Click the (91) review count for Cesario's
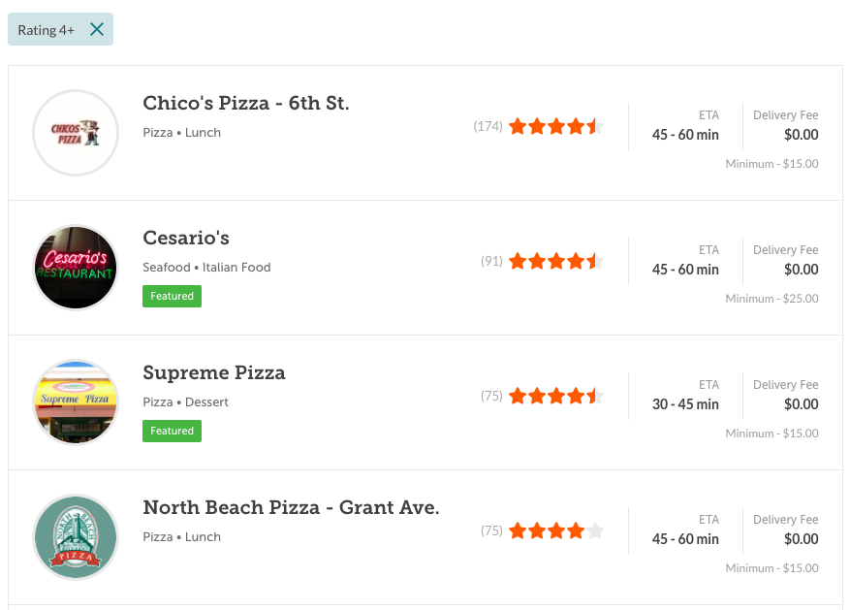 491,261
